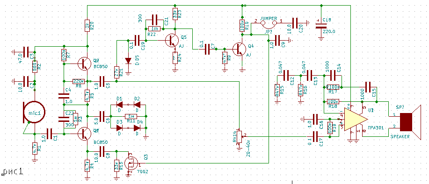Click capacitor C15 near the speaker
Screen dimensions: 429x184
tap(368, 87)
